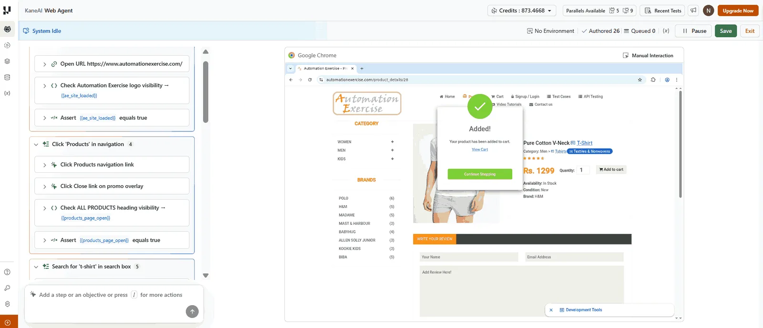763x328 pixels.
Task: Expand the KIDS category plus
Action: coord(392,159)
